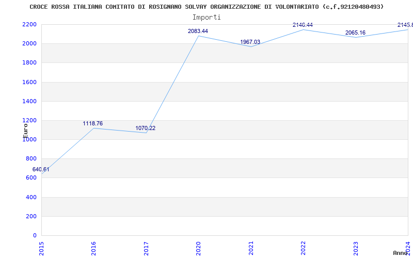
Task: Click the 1200 y-axis tick label
Action: tap(29, 121)
